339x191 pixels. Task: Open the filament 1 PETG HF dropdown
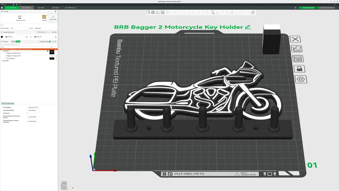[15, 37]
